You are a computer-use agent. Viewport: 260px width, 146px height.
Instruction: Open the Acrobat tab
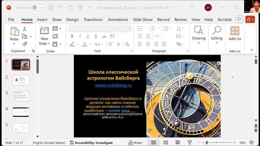[x=225, y=19]
